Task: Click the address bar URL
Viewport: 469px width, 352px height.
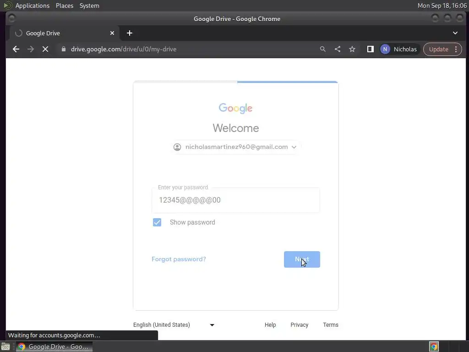Action: 124,49
